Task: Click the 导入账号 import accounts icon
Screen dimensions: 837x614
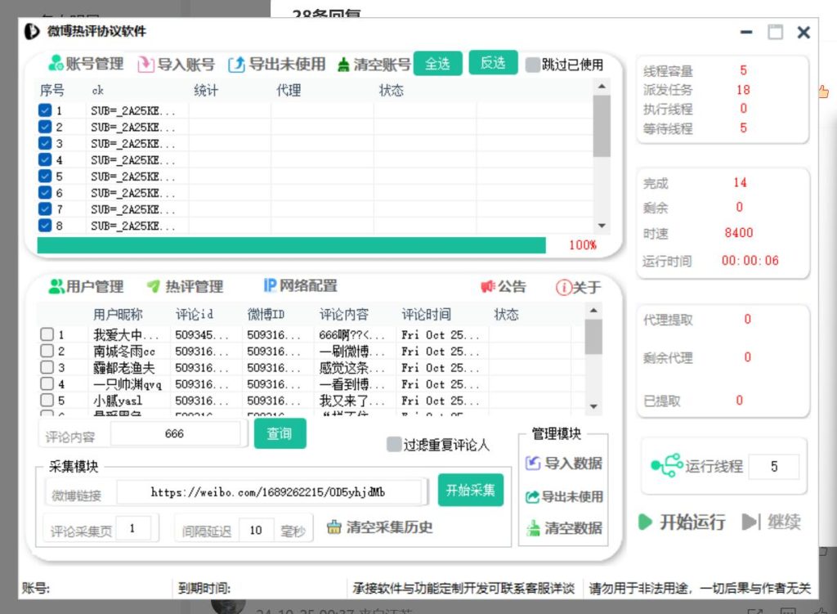Action: [x=145, y=65]
